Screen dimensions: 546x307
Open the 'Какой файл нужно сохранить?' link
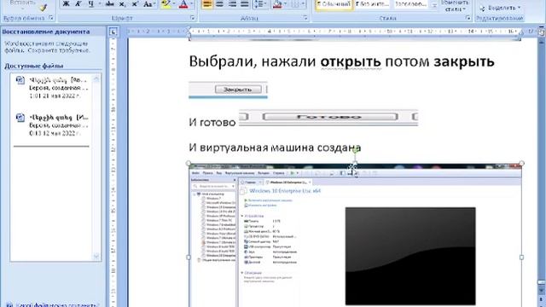pyautogui.click(x=56, y=305)
